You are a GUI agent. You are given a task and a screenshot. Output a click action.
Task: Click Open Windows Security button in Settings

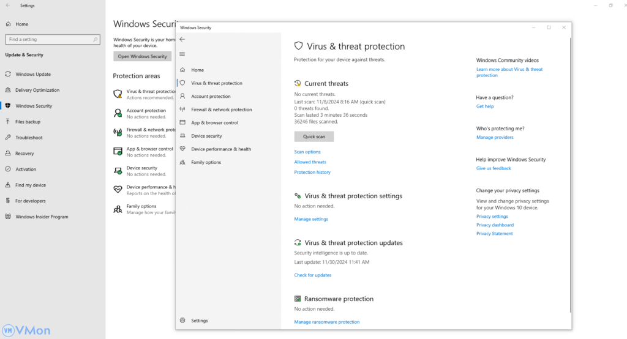[142, 56]
